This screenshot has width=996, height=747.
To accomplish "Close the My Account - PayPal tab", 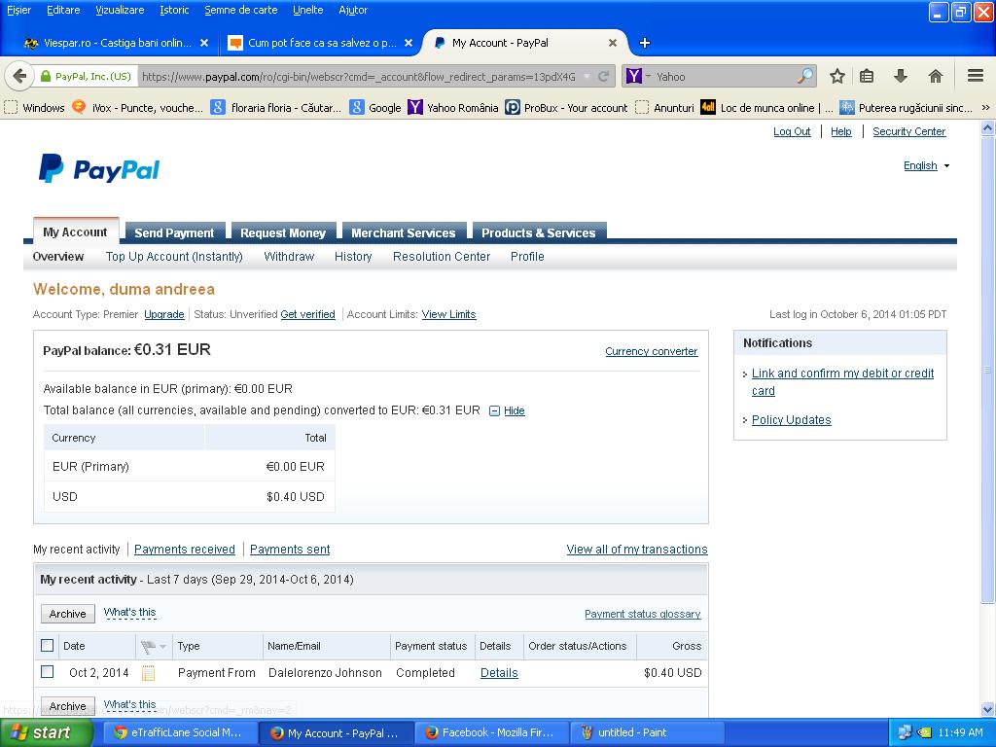I will point(613,43).
